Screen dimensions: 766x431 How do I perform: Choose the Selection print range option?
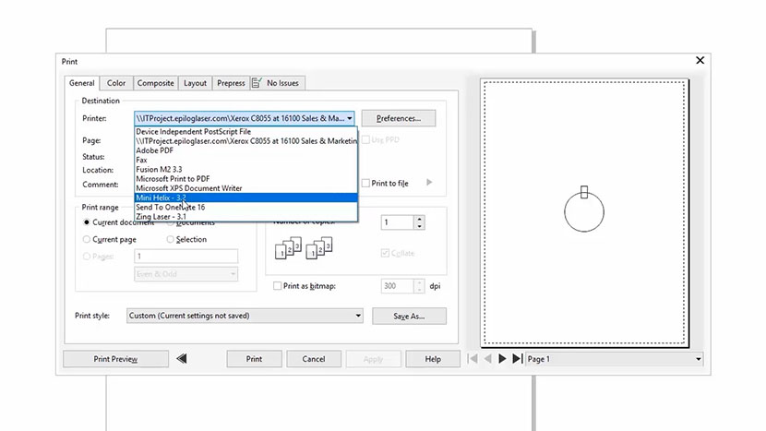coord(171,239)
